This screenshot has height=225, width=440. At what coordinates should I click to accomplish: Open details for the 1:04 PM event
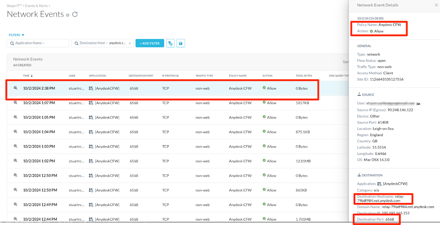click(16, 132)
